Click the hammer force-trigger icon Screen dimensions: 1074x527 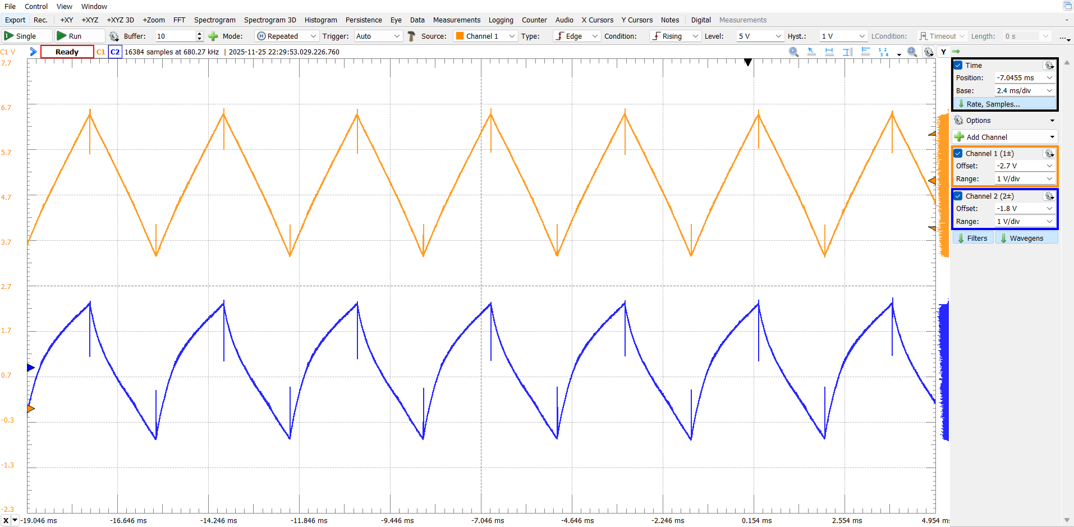tap(411, 36)
